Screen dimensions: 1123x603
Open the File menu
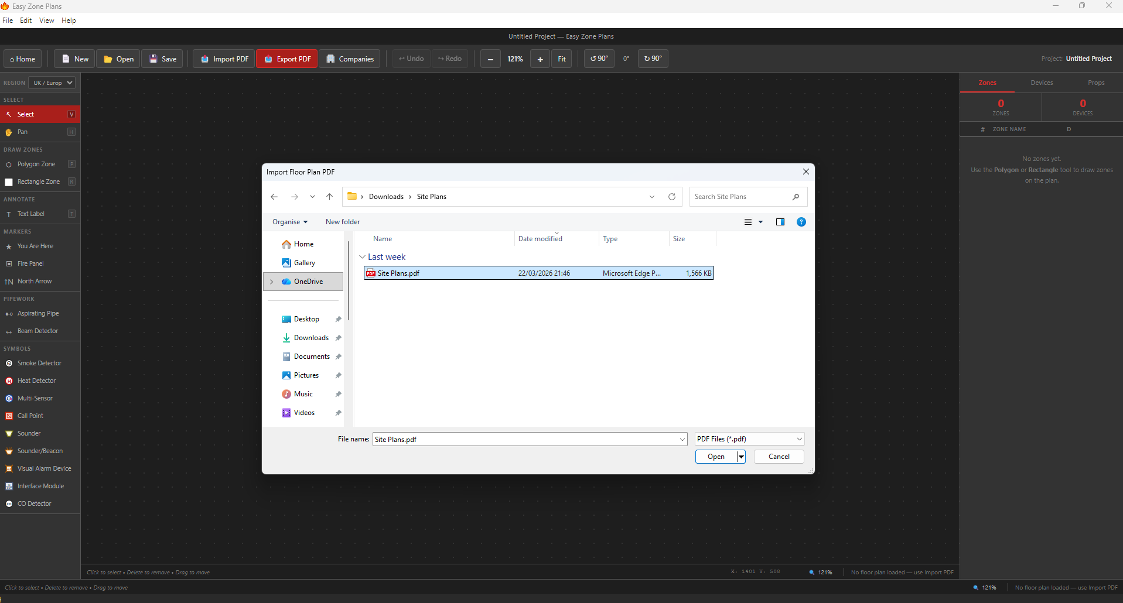8,20
